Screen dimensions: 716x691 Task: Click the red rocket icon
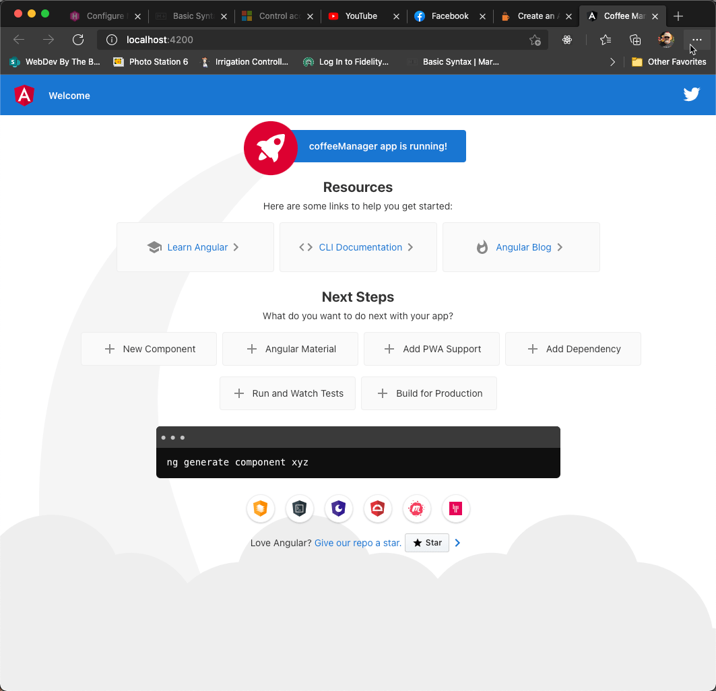pos(271,148)
